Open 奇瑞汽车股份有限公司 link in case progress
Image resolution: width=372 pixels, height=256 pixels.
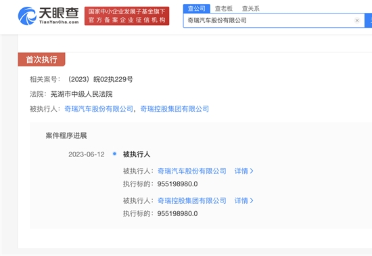(191, 171)
